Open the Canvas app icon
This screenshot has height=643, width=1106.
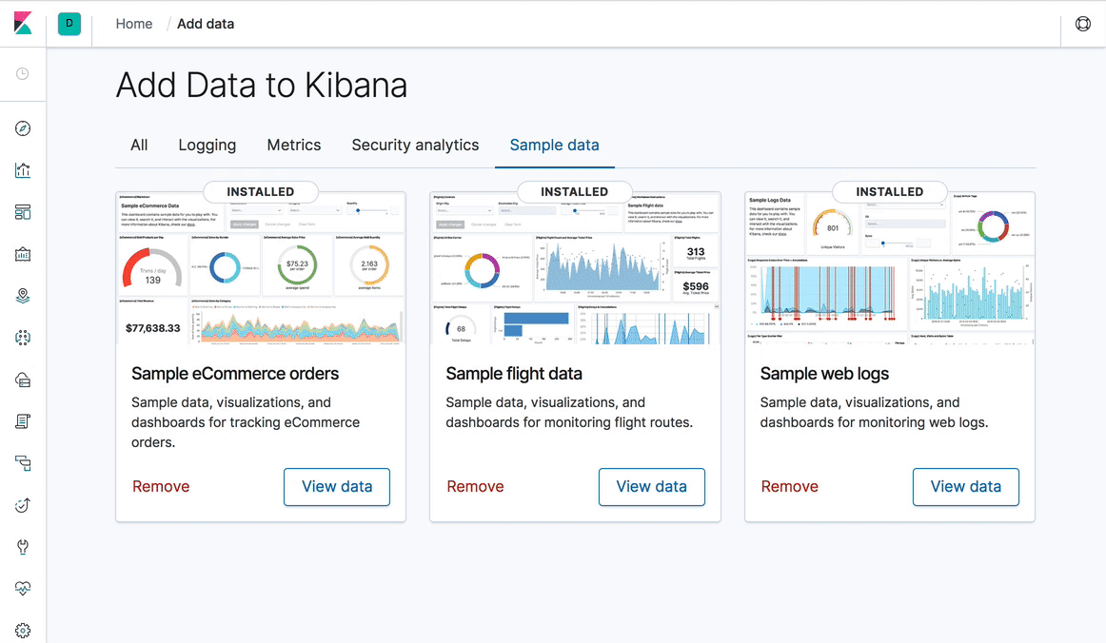[x=23, y=253]
